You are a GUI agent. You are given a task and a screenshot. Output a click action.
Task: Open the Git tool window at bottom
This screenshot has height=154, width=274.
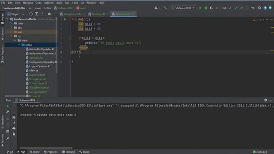[10, 152]
